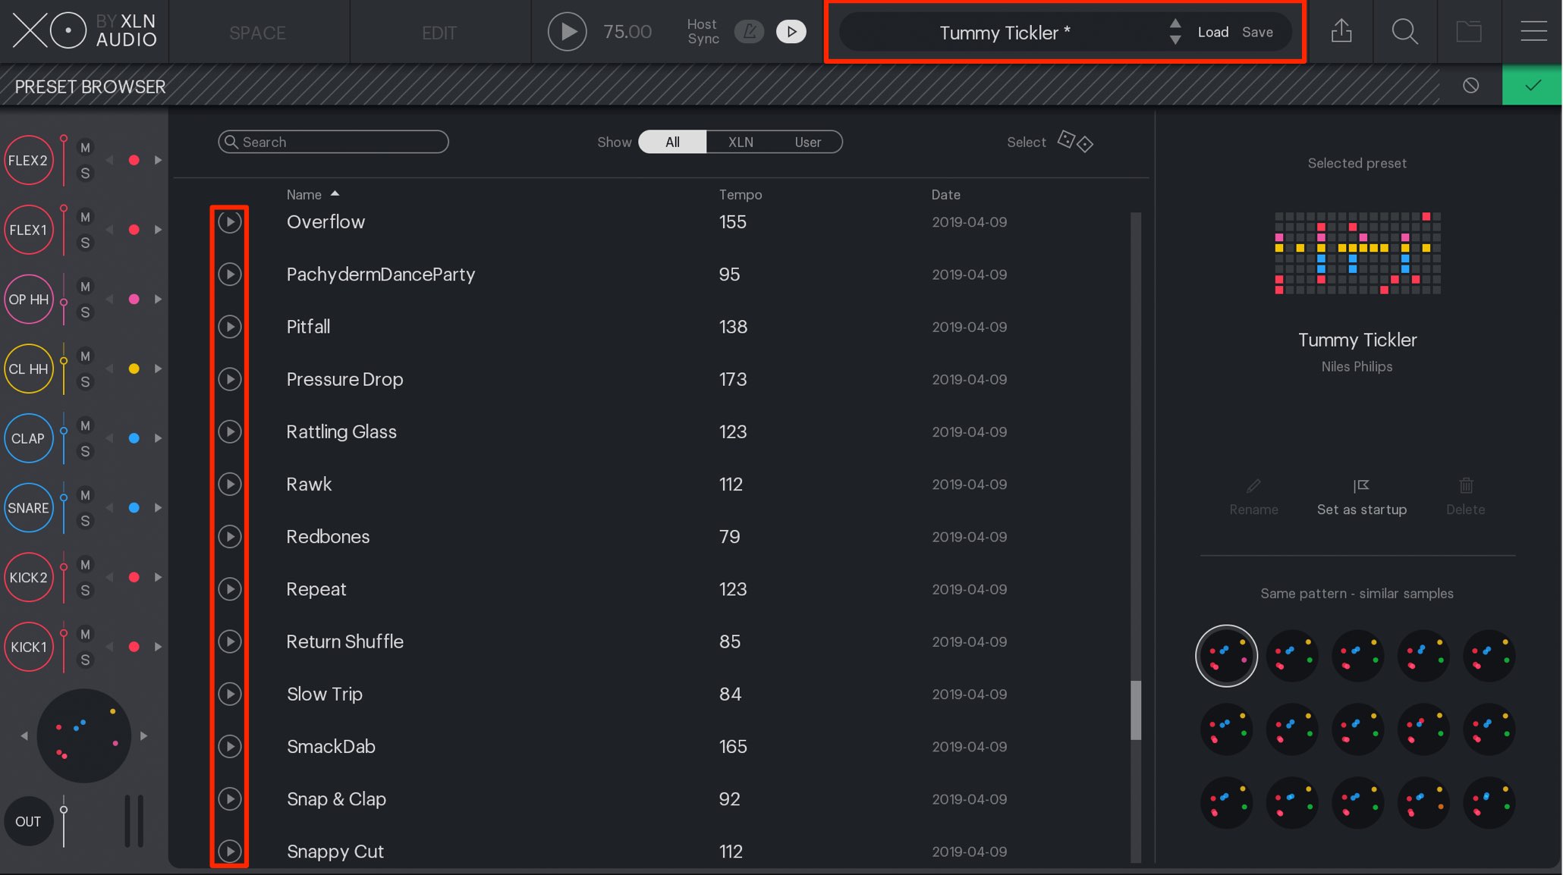Switch to the SPACE tab
Screen dimensions: 1563x875
(x=258, y=33)
